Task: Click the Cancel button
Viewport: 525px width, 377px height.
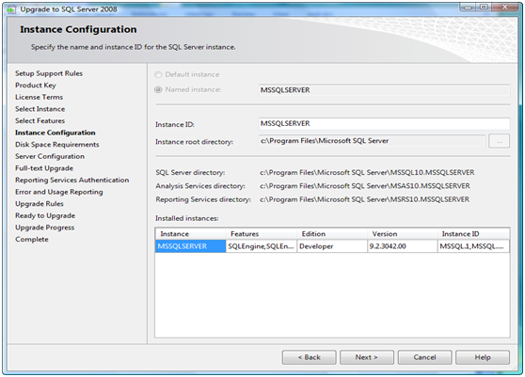Action: [424, 357]
